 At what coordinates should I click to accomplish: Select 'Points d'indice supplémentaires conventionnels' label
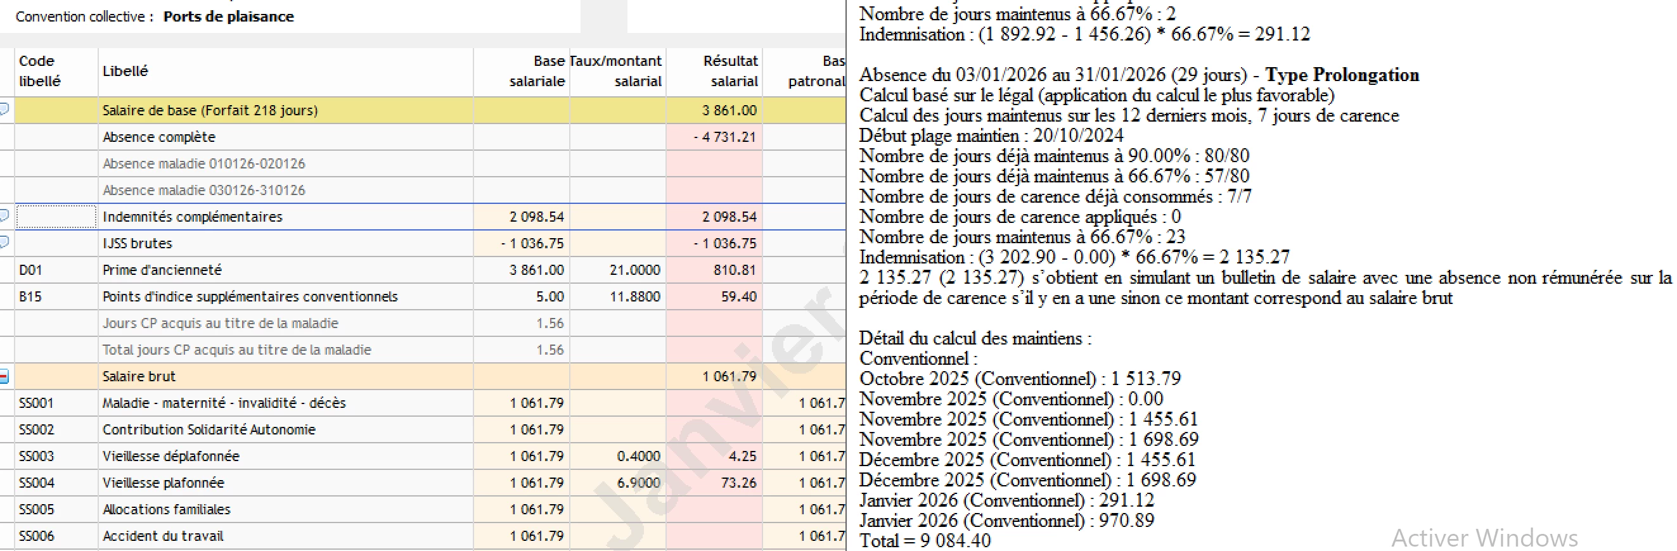coord(250,296)
